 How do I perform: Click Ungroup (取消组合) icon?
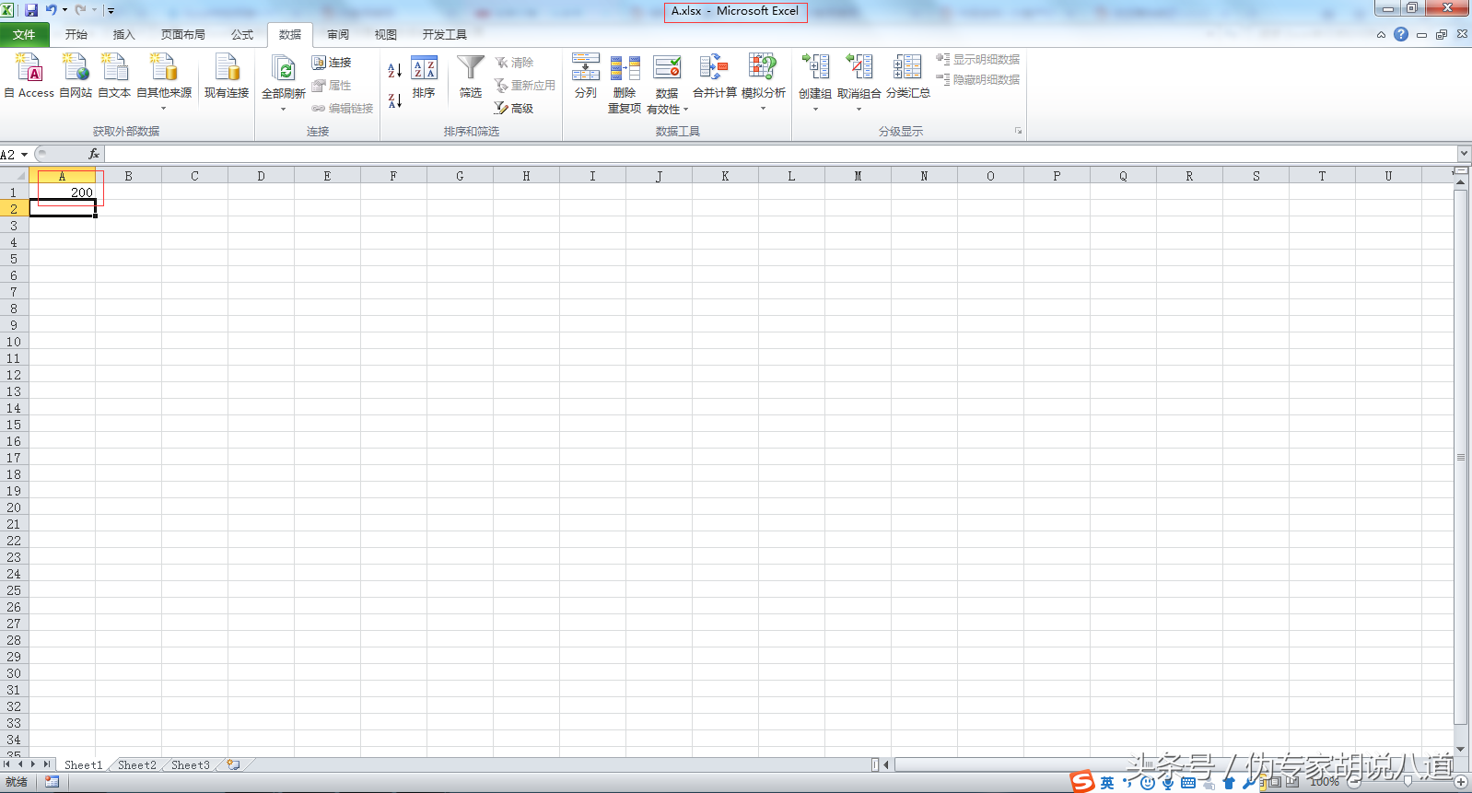(859, 68)
